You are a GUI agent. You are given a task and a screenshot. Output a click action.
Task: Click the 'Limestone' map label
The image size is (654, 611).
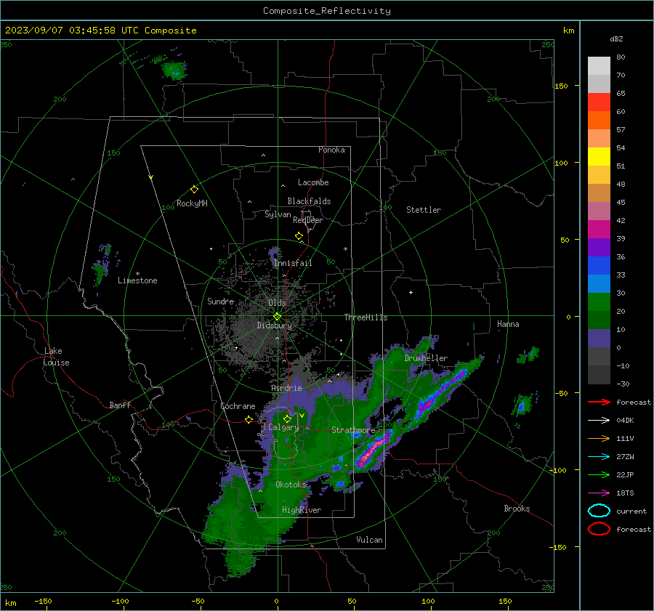click(137, 280)
